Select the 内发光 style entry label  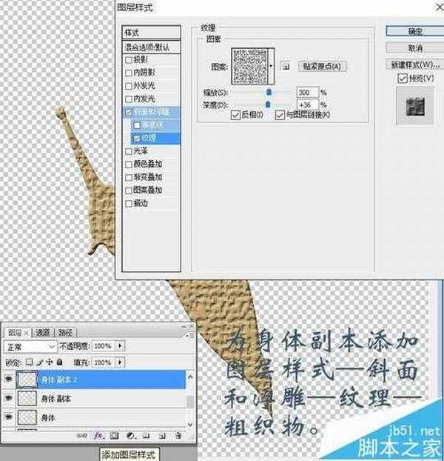tap(144, 99)
